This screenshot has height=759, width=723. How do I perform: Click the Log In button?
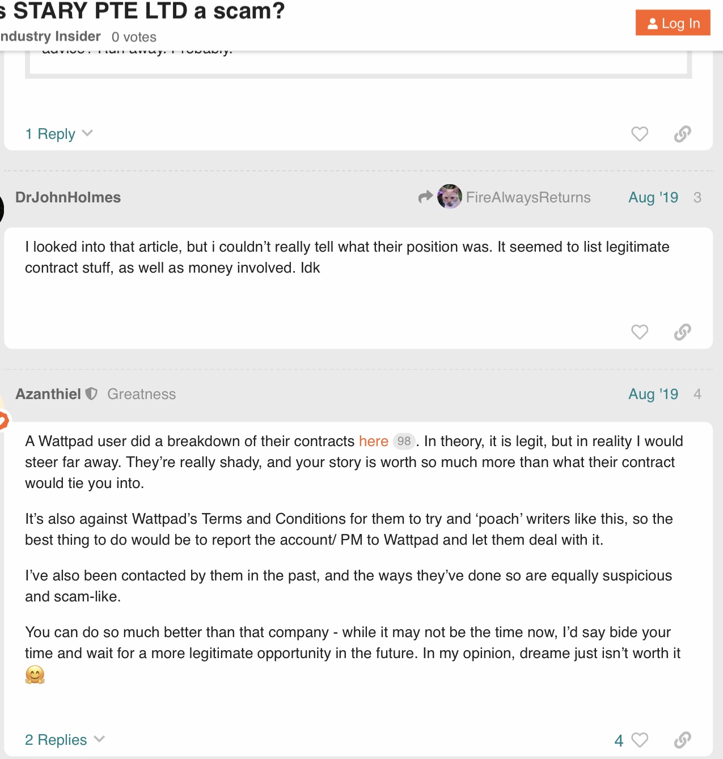(x=673, y=23)
